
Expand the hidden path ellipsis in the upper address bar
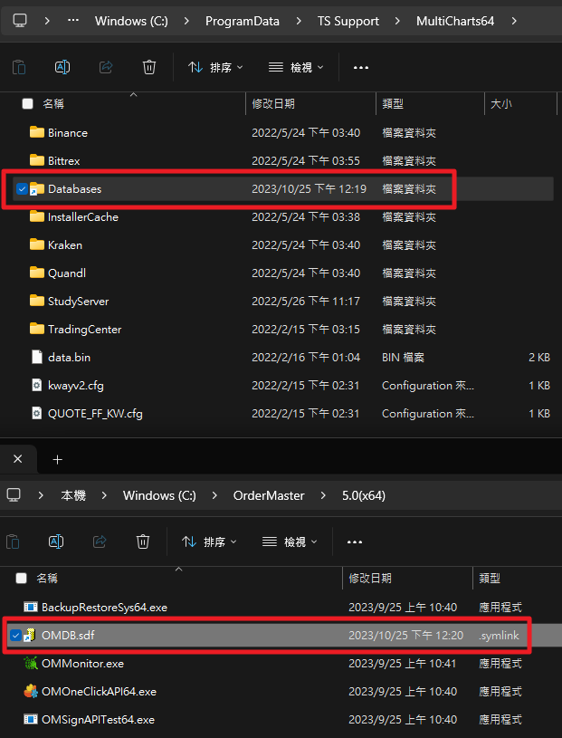pyautogui.click(x=73, y=21)
